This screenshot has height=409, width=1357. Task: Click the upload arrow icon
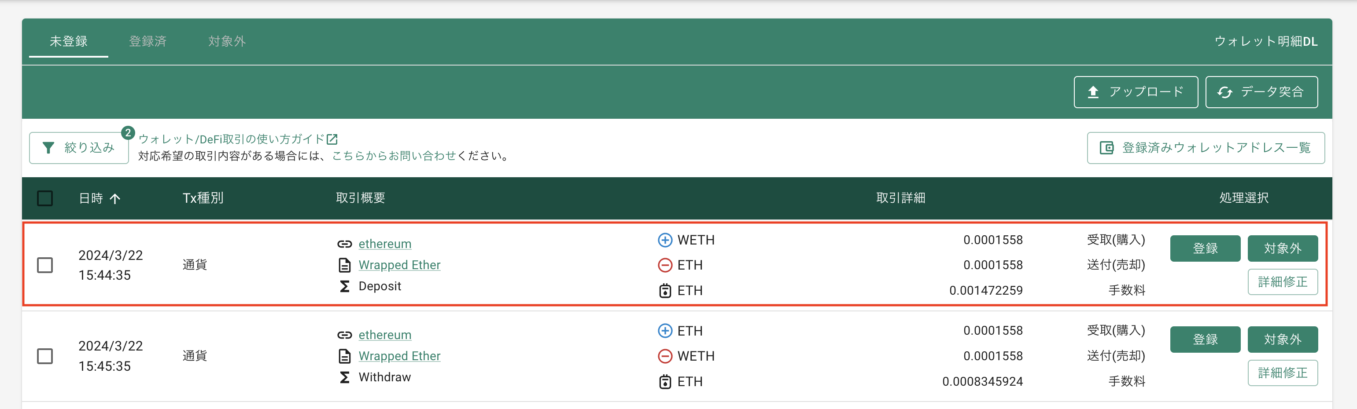(x=1093, y=92)
